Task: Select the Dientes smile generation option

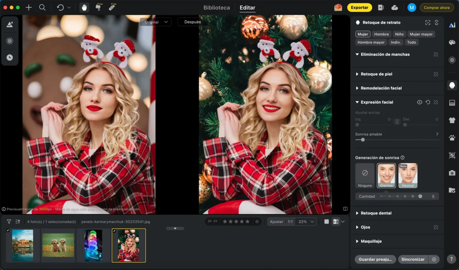Action: (x=386, y=175)
